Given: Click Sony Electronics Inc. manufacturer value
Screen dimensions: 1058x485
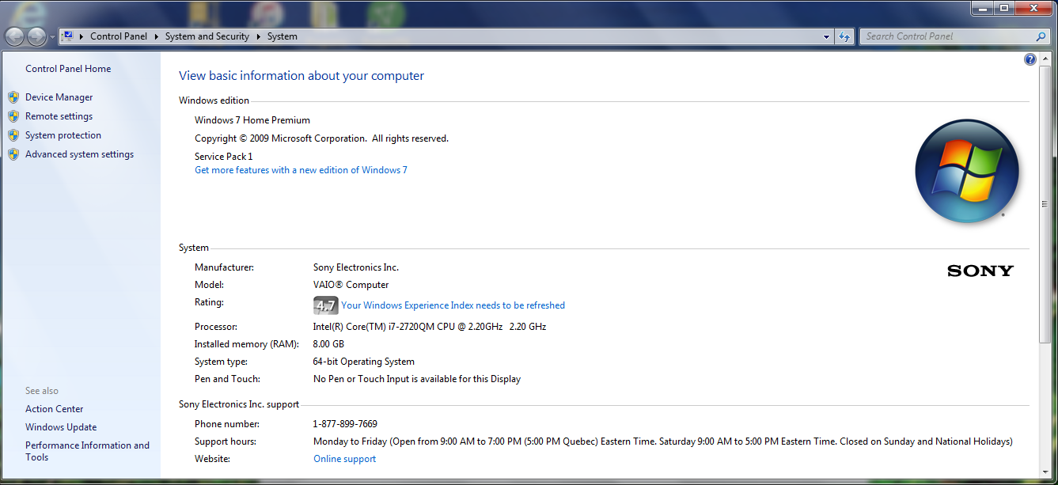Looking at the screenshot, I should point(356,267).
